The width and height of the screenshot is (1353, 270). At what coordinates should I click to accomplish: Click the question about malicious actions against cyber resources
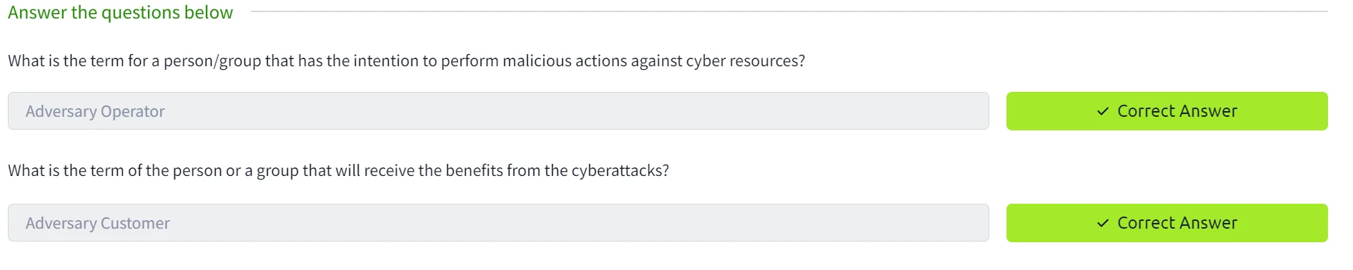[406, 61]
